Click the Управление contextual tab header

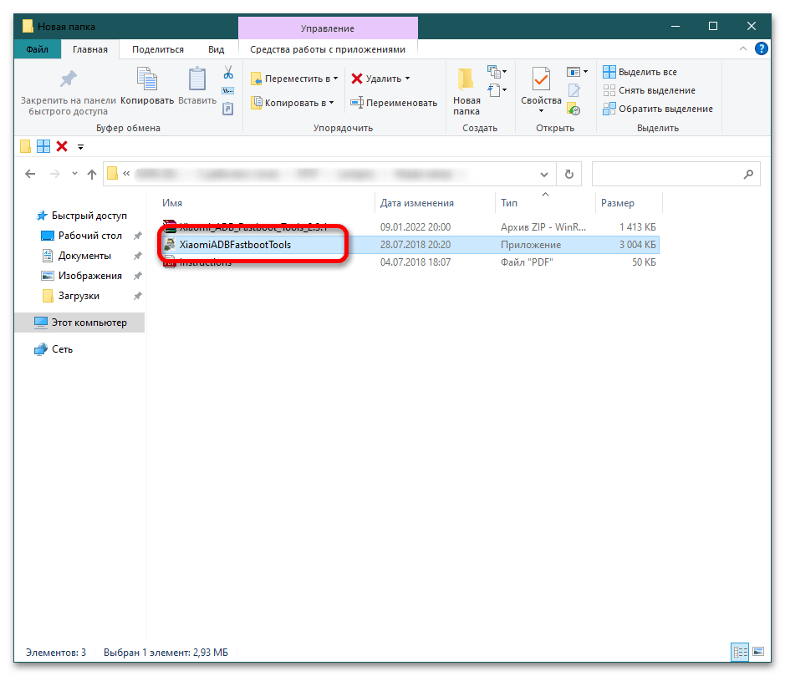click(328, 28)
